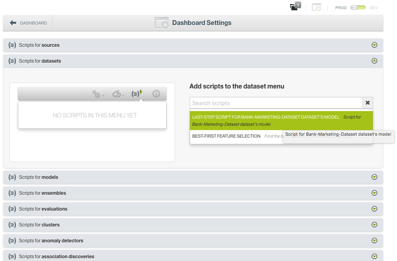Click the list icon beside Scripts for models
Screen dimensions: 397x261
coord(12,177)
